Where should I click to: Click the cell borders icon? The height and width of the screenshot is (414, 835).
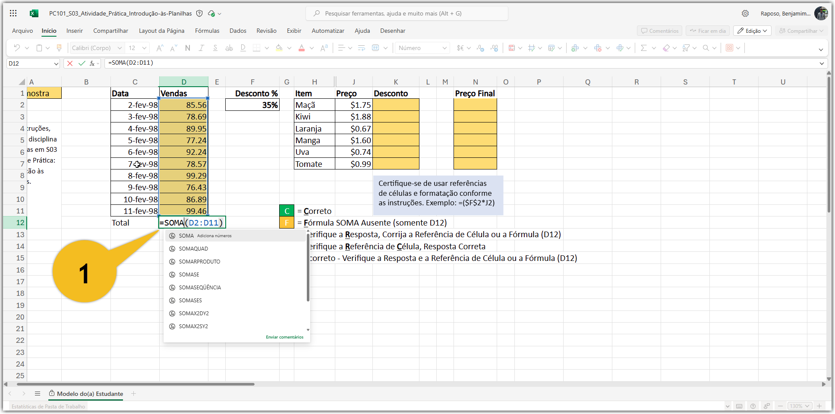257,48
